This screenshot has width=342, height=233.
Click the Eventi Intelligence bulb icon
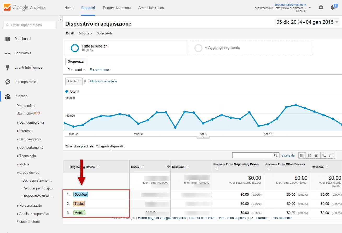8,68
